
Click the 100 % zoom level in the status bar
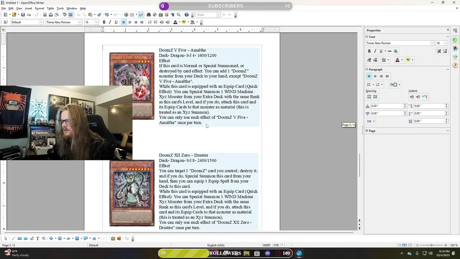tap(454, 245)
